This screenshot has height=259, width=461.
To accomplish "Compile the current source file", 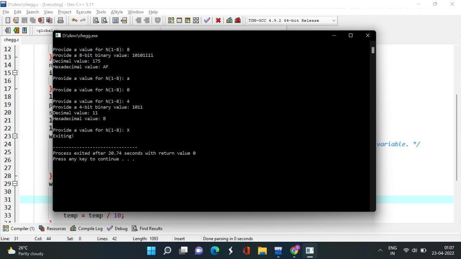I will click(x=170, y=21).
